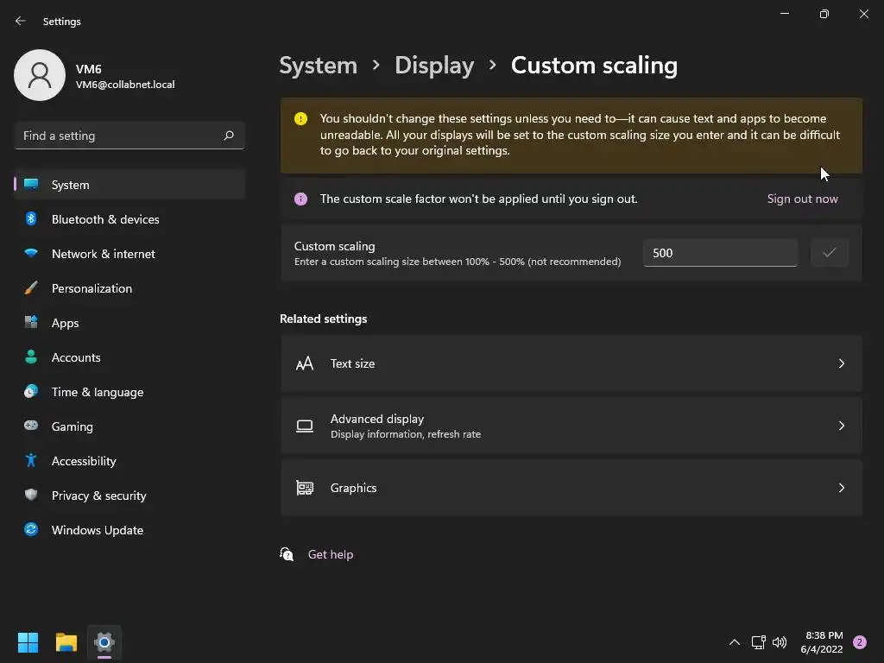Click the Sign out now link
This screenshot has width=884, height=663.
click(802, 199)
